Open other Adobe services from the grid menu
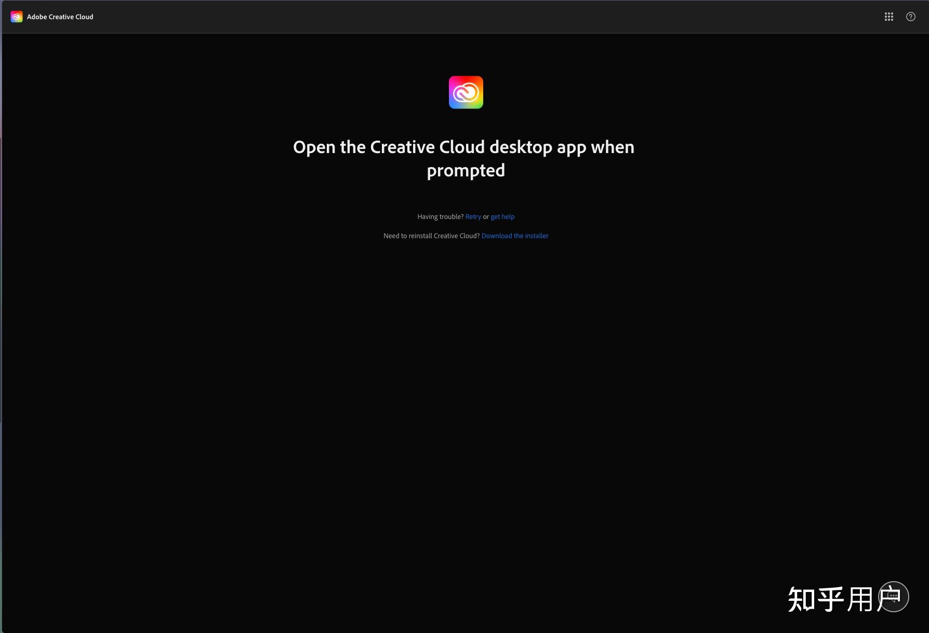This screenshot has width=929, height=633. [889, 16]
